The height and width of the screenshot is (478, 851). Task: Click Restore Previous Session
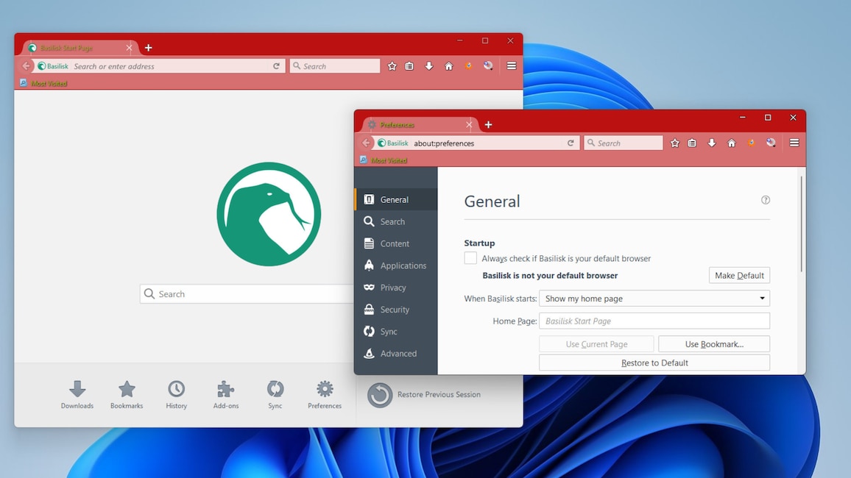424,395
